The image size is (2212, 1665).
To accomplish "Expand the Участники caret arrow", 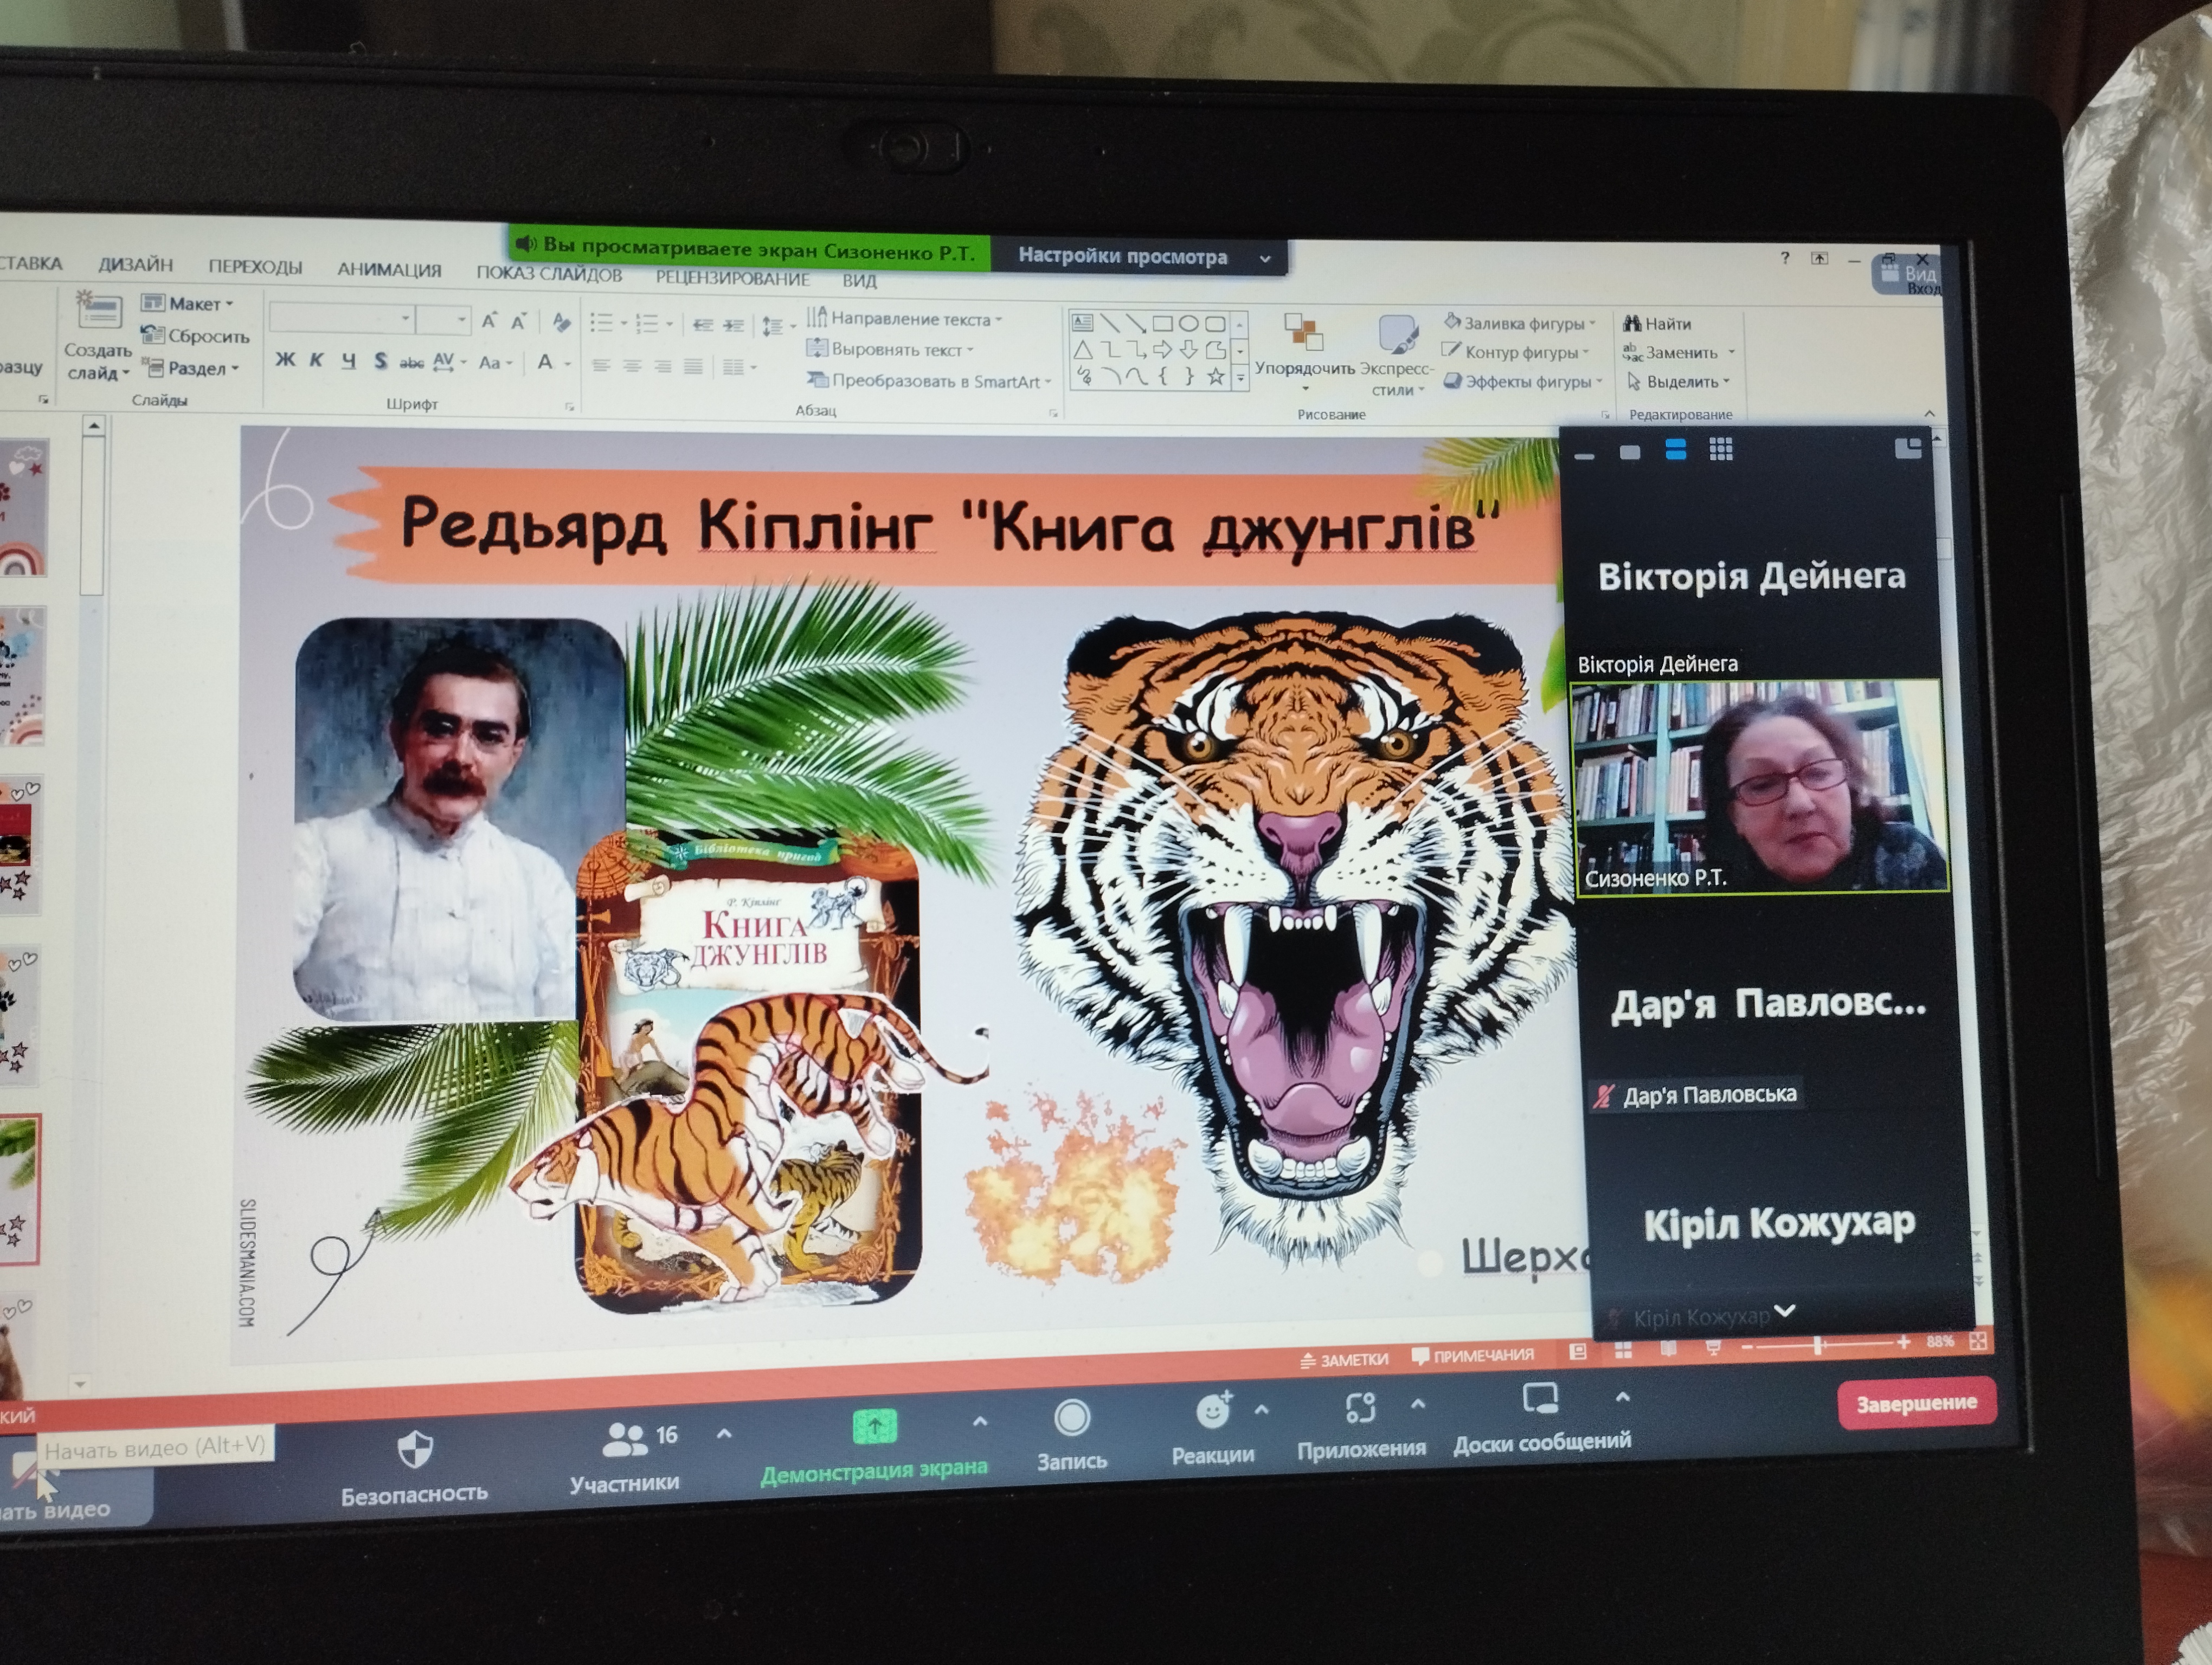I will tap(724, 1434).
